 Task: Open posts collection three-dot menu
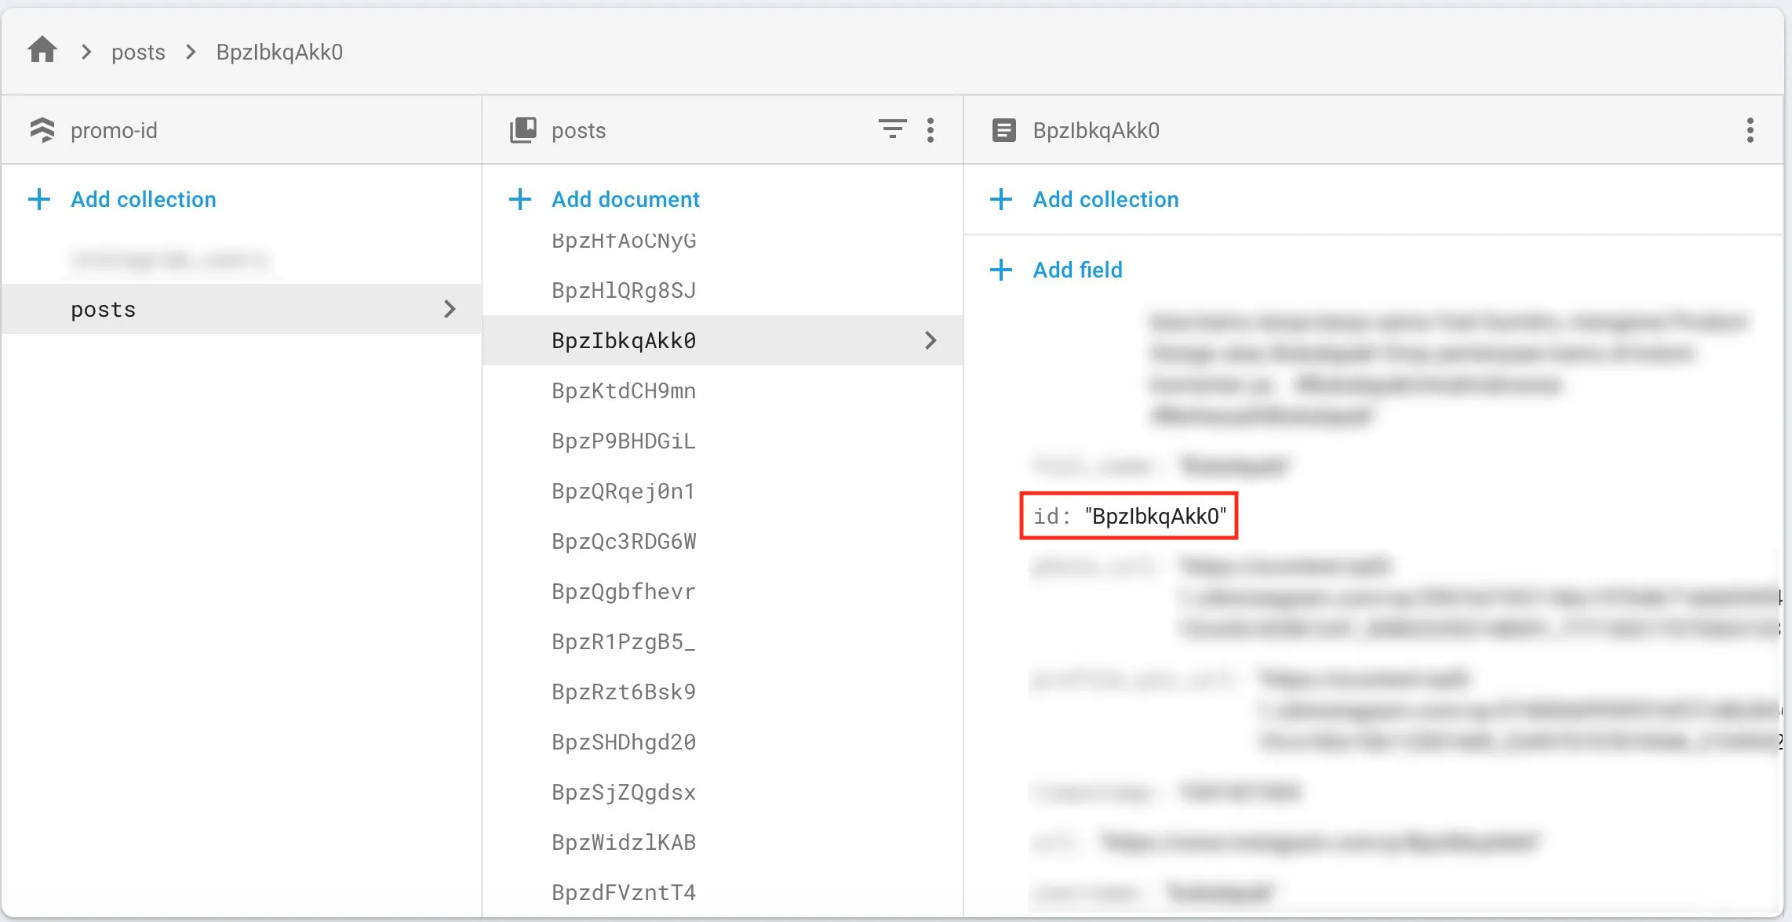[x=931, y=130]
